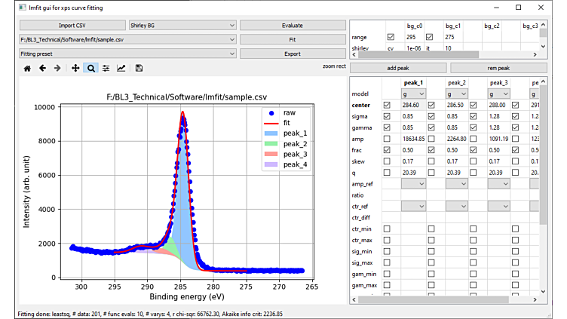Screen dimensions: 567x319
Task: Open the Shirley BG background dropdown
Action: point(182,25)
